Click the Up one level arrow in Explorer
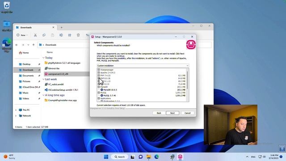Screen dimensions: 286x161 click(34, 45)
